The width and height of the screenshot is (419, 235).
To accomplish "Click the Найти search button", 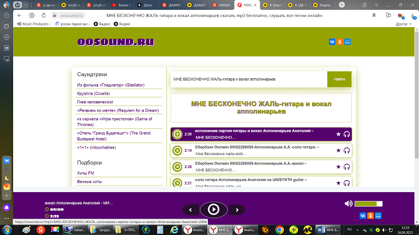I will click(339, 79).
